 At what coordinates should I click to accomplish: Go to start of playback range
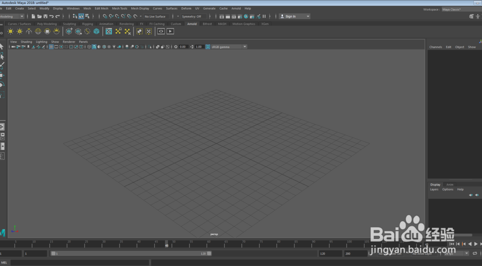[452, 244]
